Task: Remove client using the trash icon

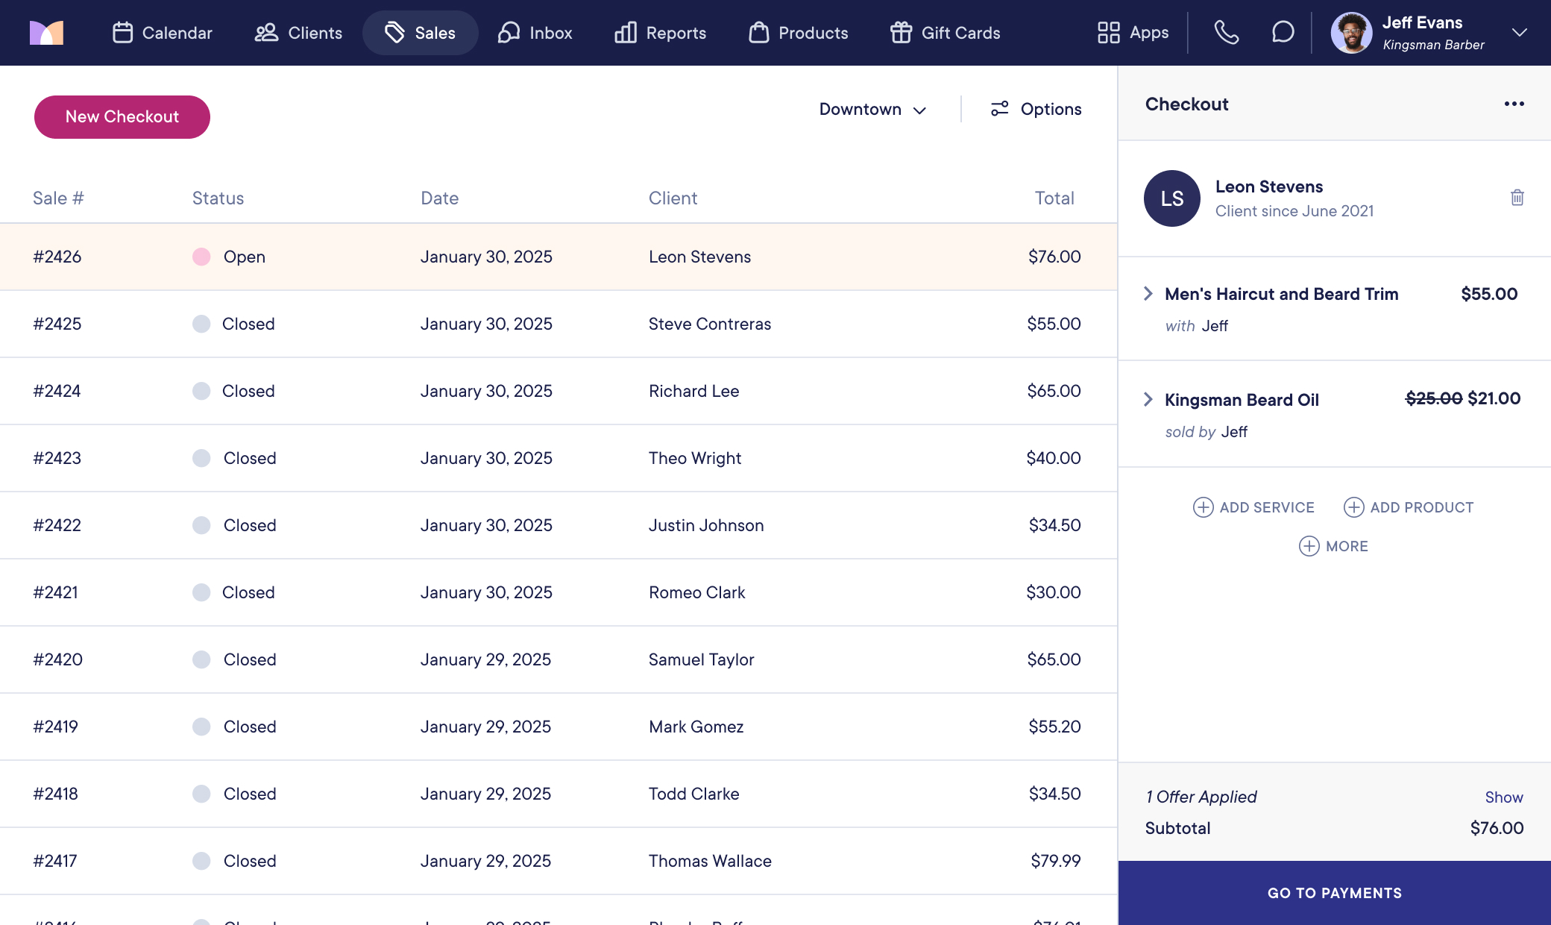Action: click(x=1517, y=198)
